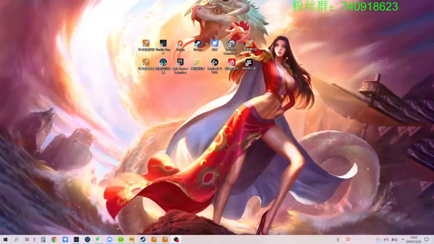Viewport: 434px width, 244px height.
Task: Open the green bird taskbar icon
Action: point(98,240)
